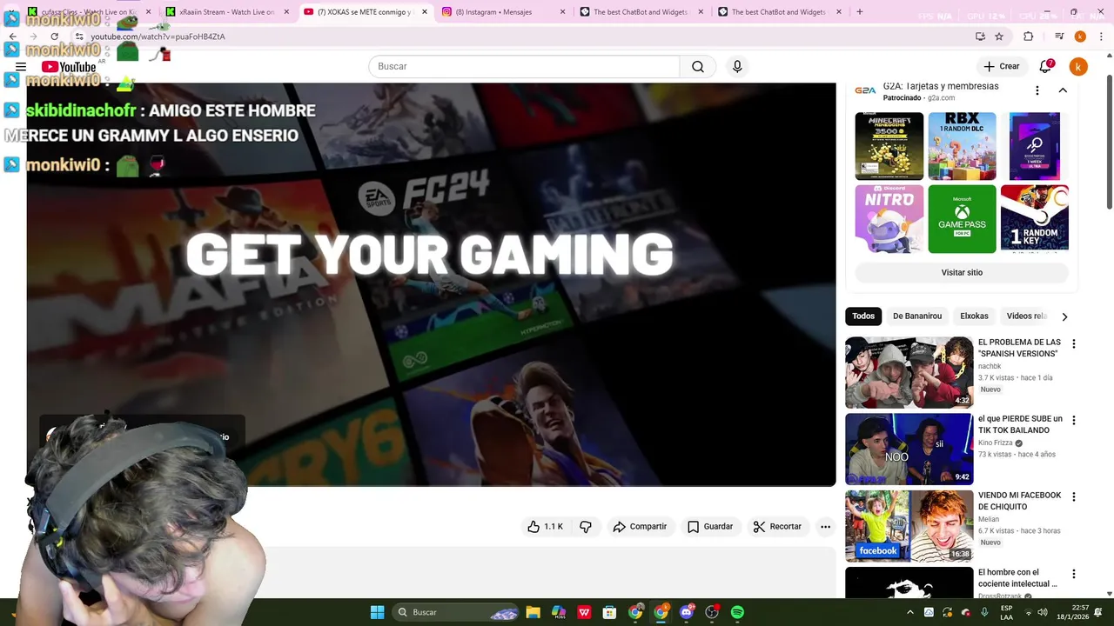Open options for VIENDO MI FACEBOOK DE CHIQUITO
The width and height of the screenshot is (1114, 626).
[1073, 496]
